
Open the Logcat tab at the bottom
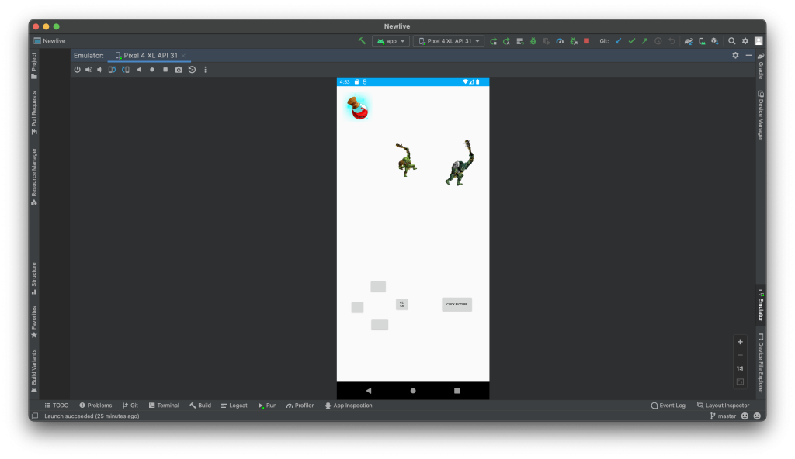click(234, 406)
